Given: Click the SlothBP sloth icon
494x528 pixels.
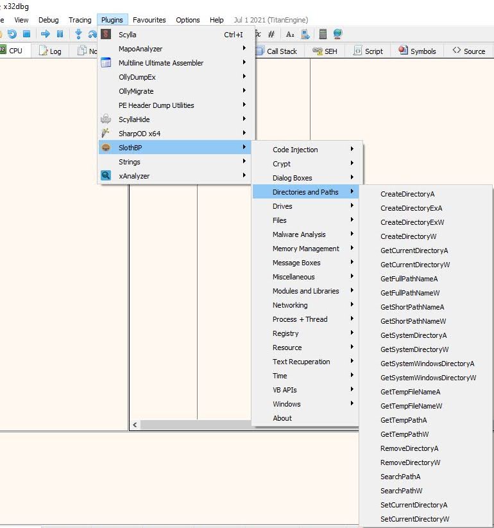Looking at the screenshot, I should click(x=106, y=147).
